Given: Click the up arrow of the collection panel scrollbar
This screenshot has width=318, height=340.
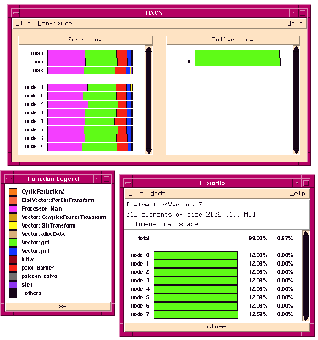Looking at the screenshot, I should coord(296,50).
